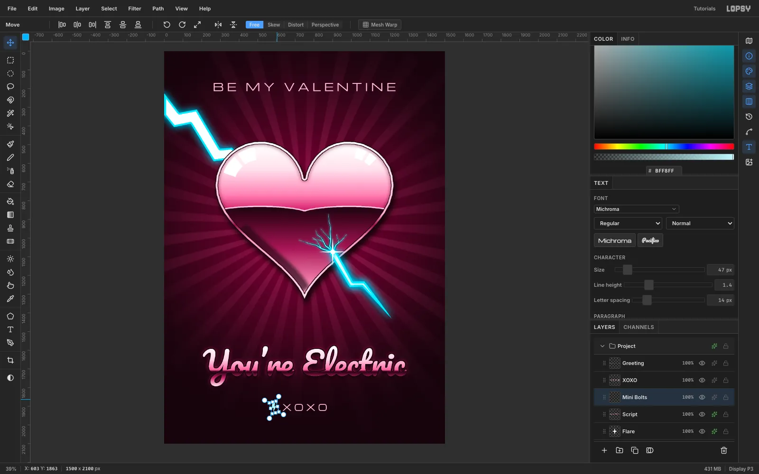Create a new layer group folder

click(x=620, y=450)
